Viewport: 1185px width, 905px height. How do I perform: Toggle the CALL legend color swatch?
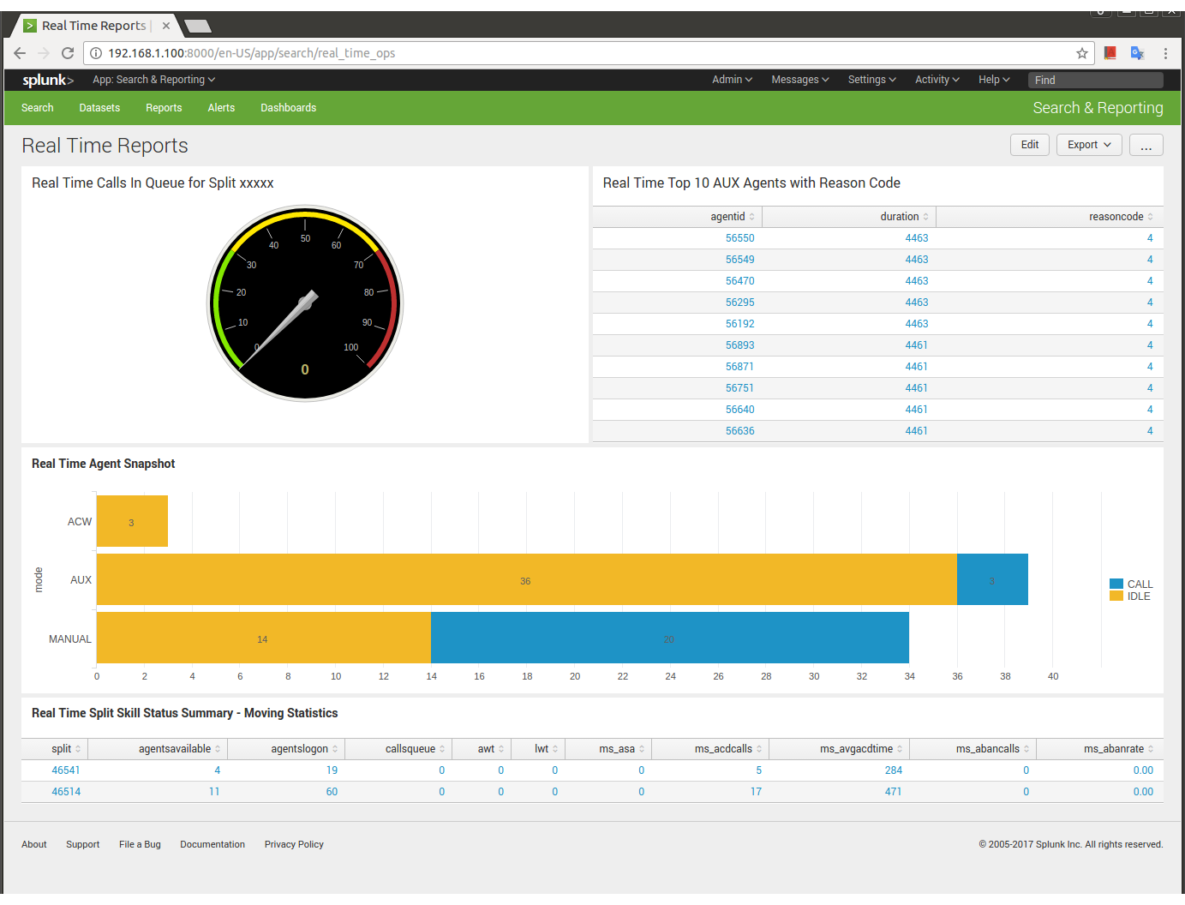[x=1116, y=584]
